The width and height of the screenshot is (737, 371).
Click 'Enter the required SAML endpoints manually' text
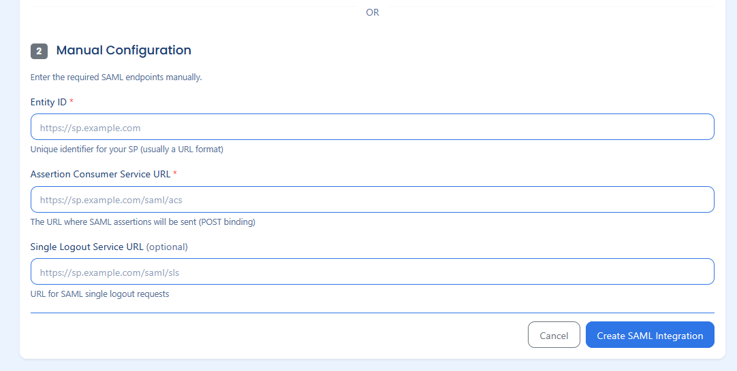[x=116, y=77]
